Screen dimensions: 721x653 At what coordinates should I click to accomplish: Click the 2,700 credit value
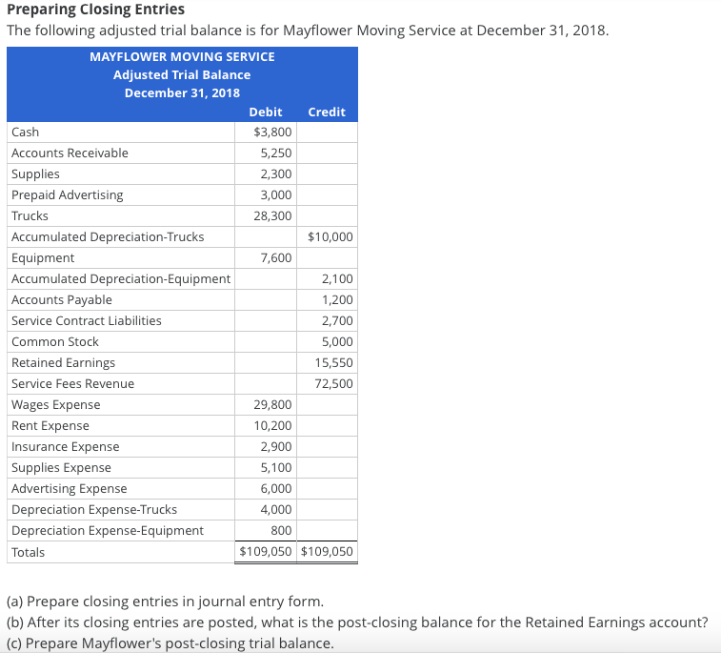[337, 320]
